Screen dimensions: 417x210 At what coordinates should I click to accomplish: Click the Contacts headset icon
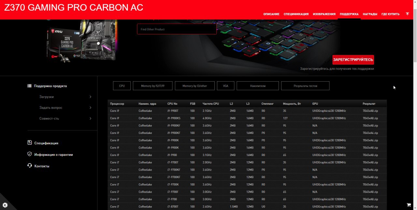(30, 166)
